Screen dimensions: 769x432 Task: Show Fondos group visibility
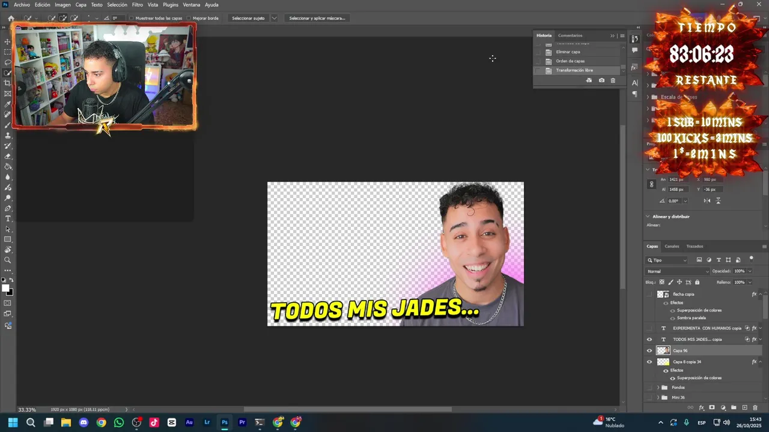[649, 388]
